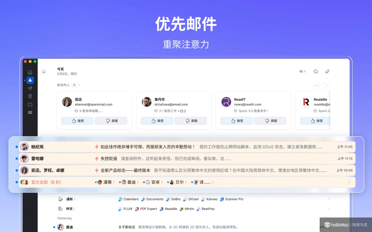Expand the 新发件人 list chevron
Image resolution: width=372 pixels, height=232 pixels.
tap(79, 85)
